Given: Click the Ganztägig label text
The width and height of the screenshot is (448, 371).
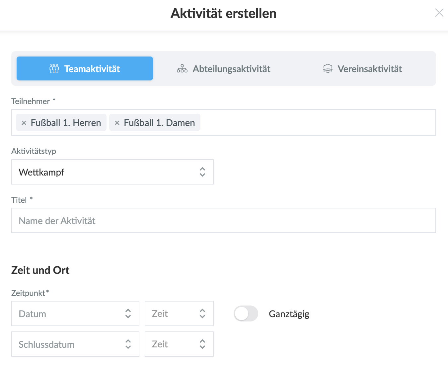Looking at the screenshot, I should coord(289,314).
